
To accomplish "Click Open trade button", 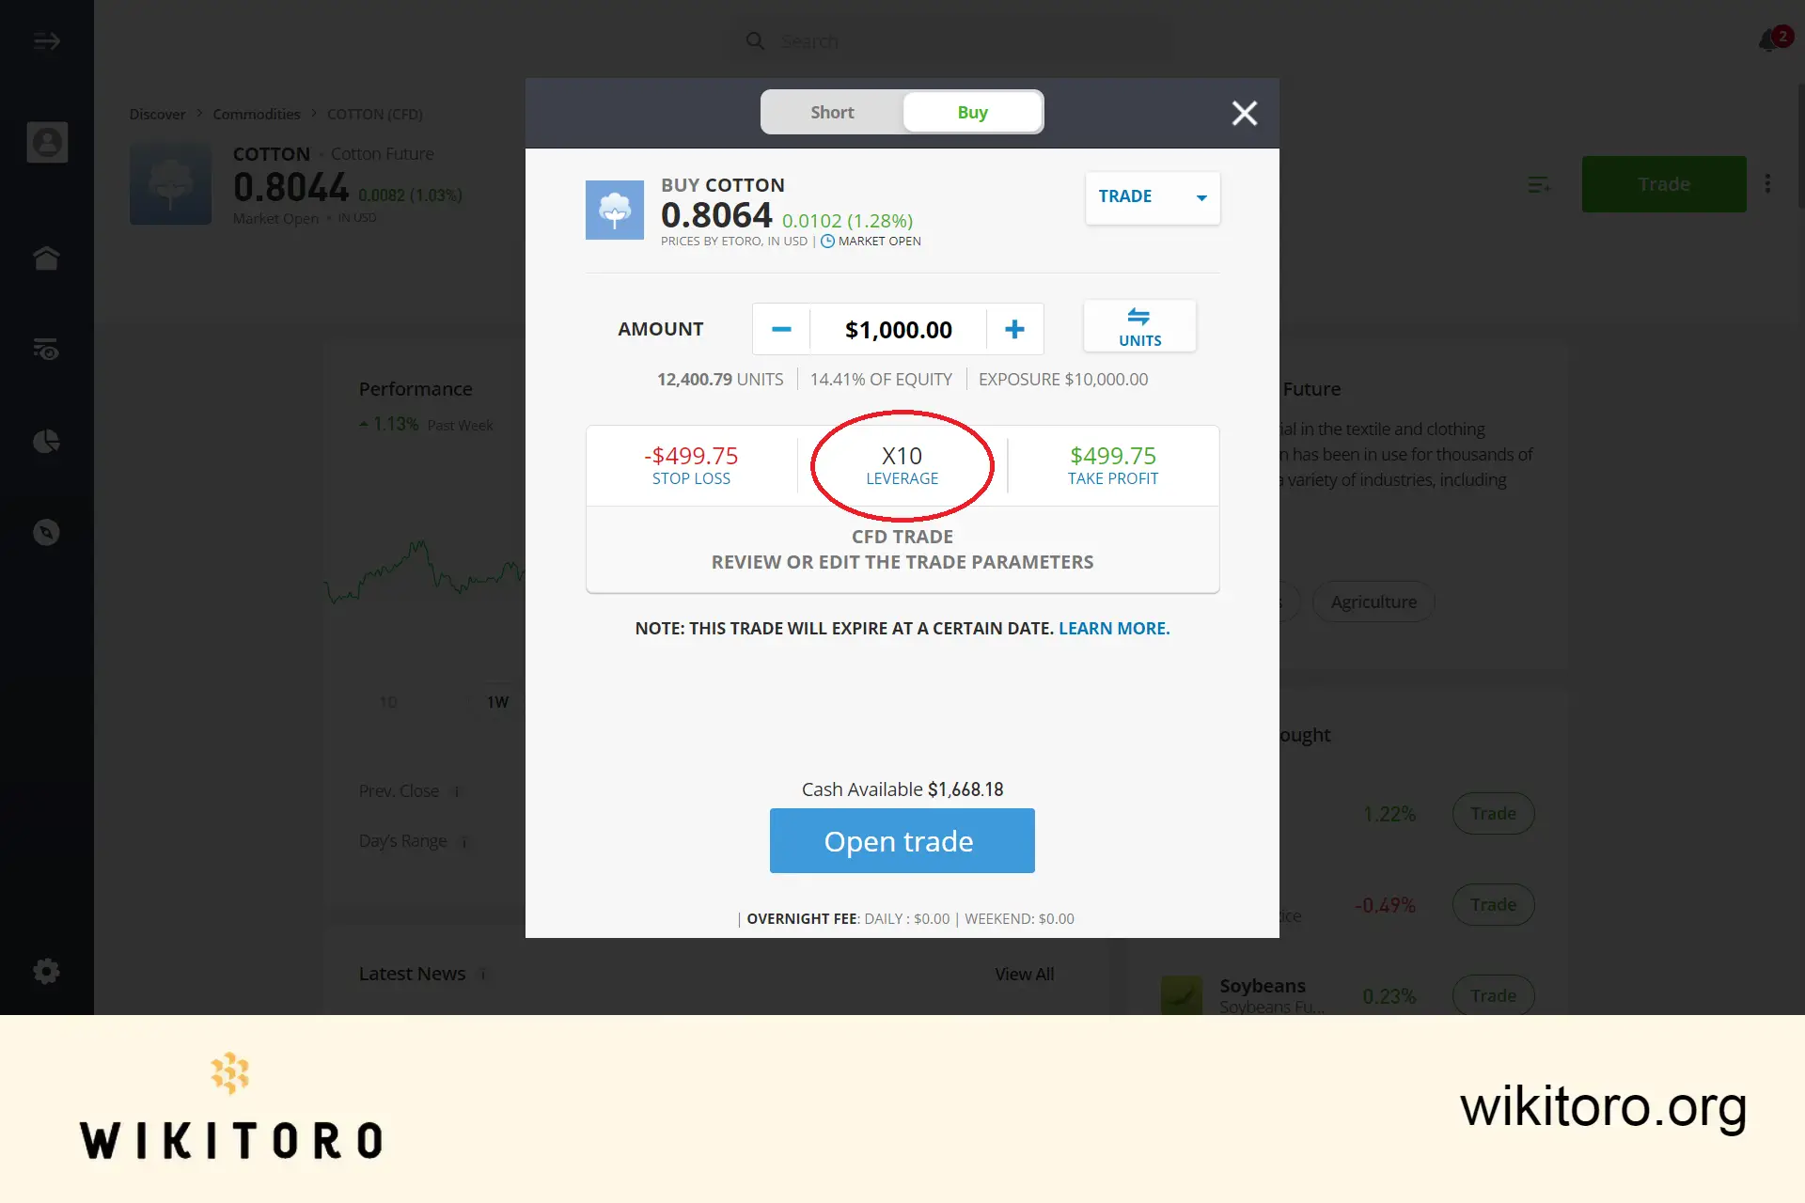I will tap(902, 840).
